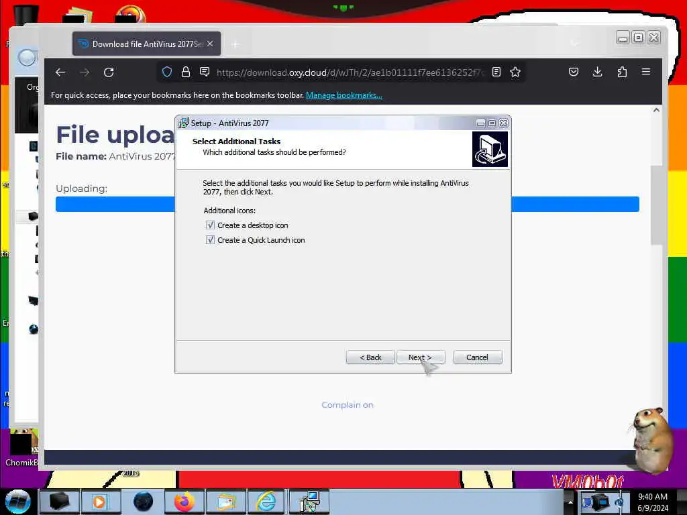This screenshot has height=515, width=687.
Task: Close the Download file AntiVirus 2077 tab
Action: tap(210, 44)
